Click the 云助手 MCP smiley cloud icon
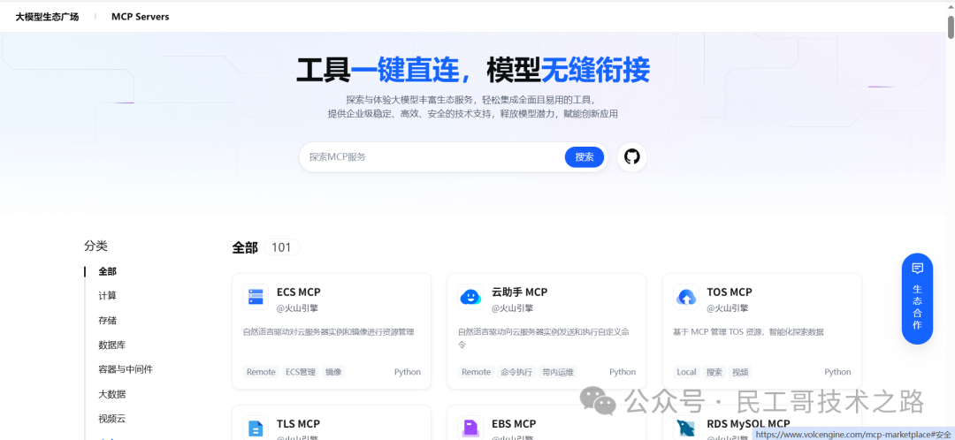The width and height of the screenshot is (955, 440). tap(470, 297)
